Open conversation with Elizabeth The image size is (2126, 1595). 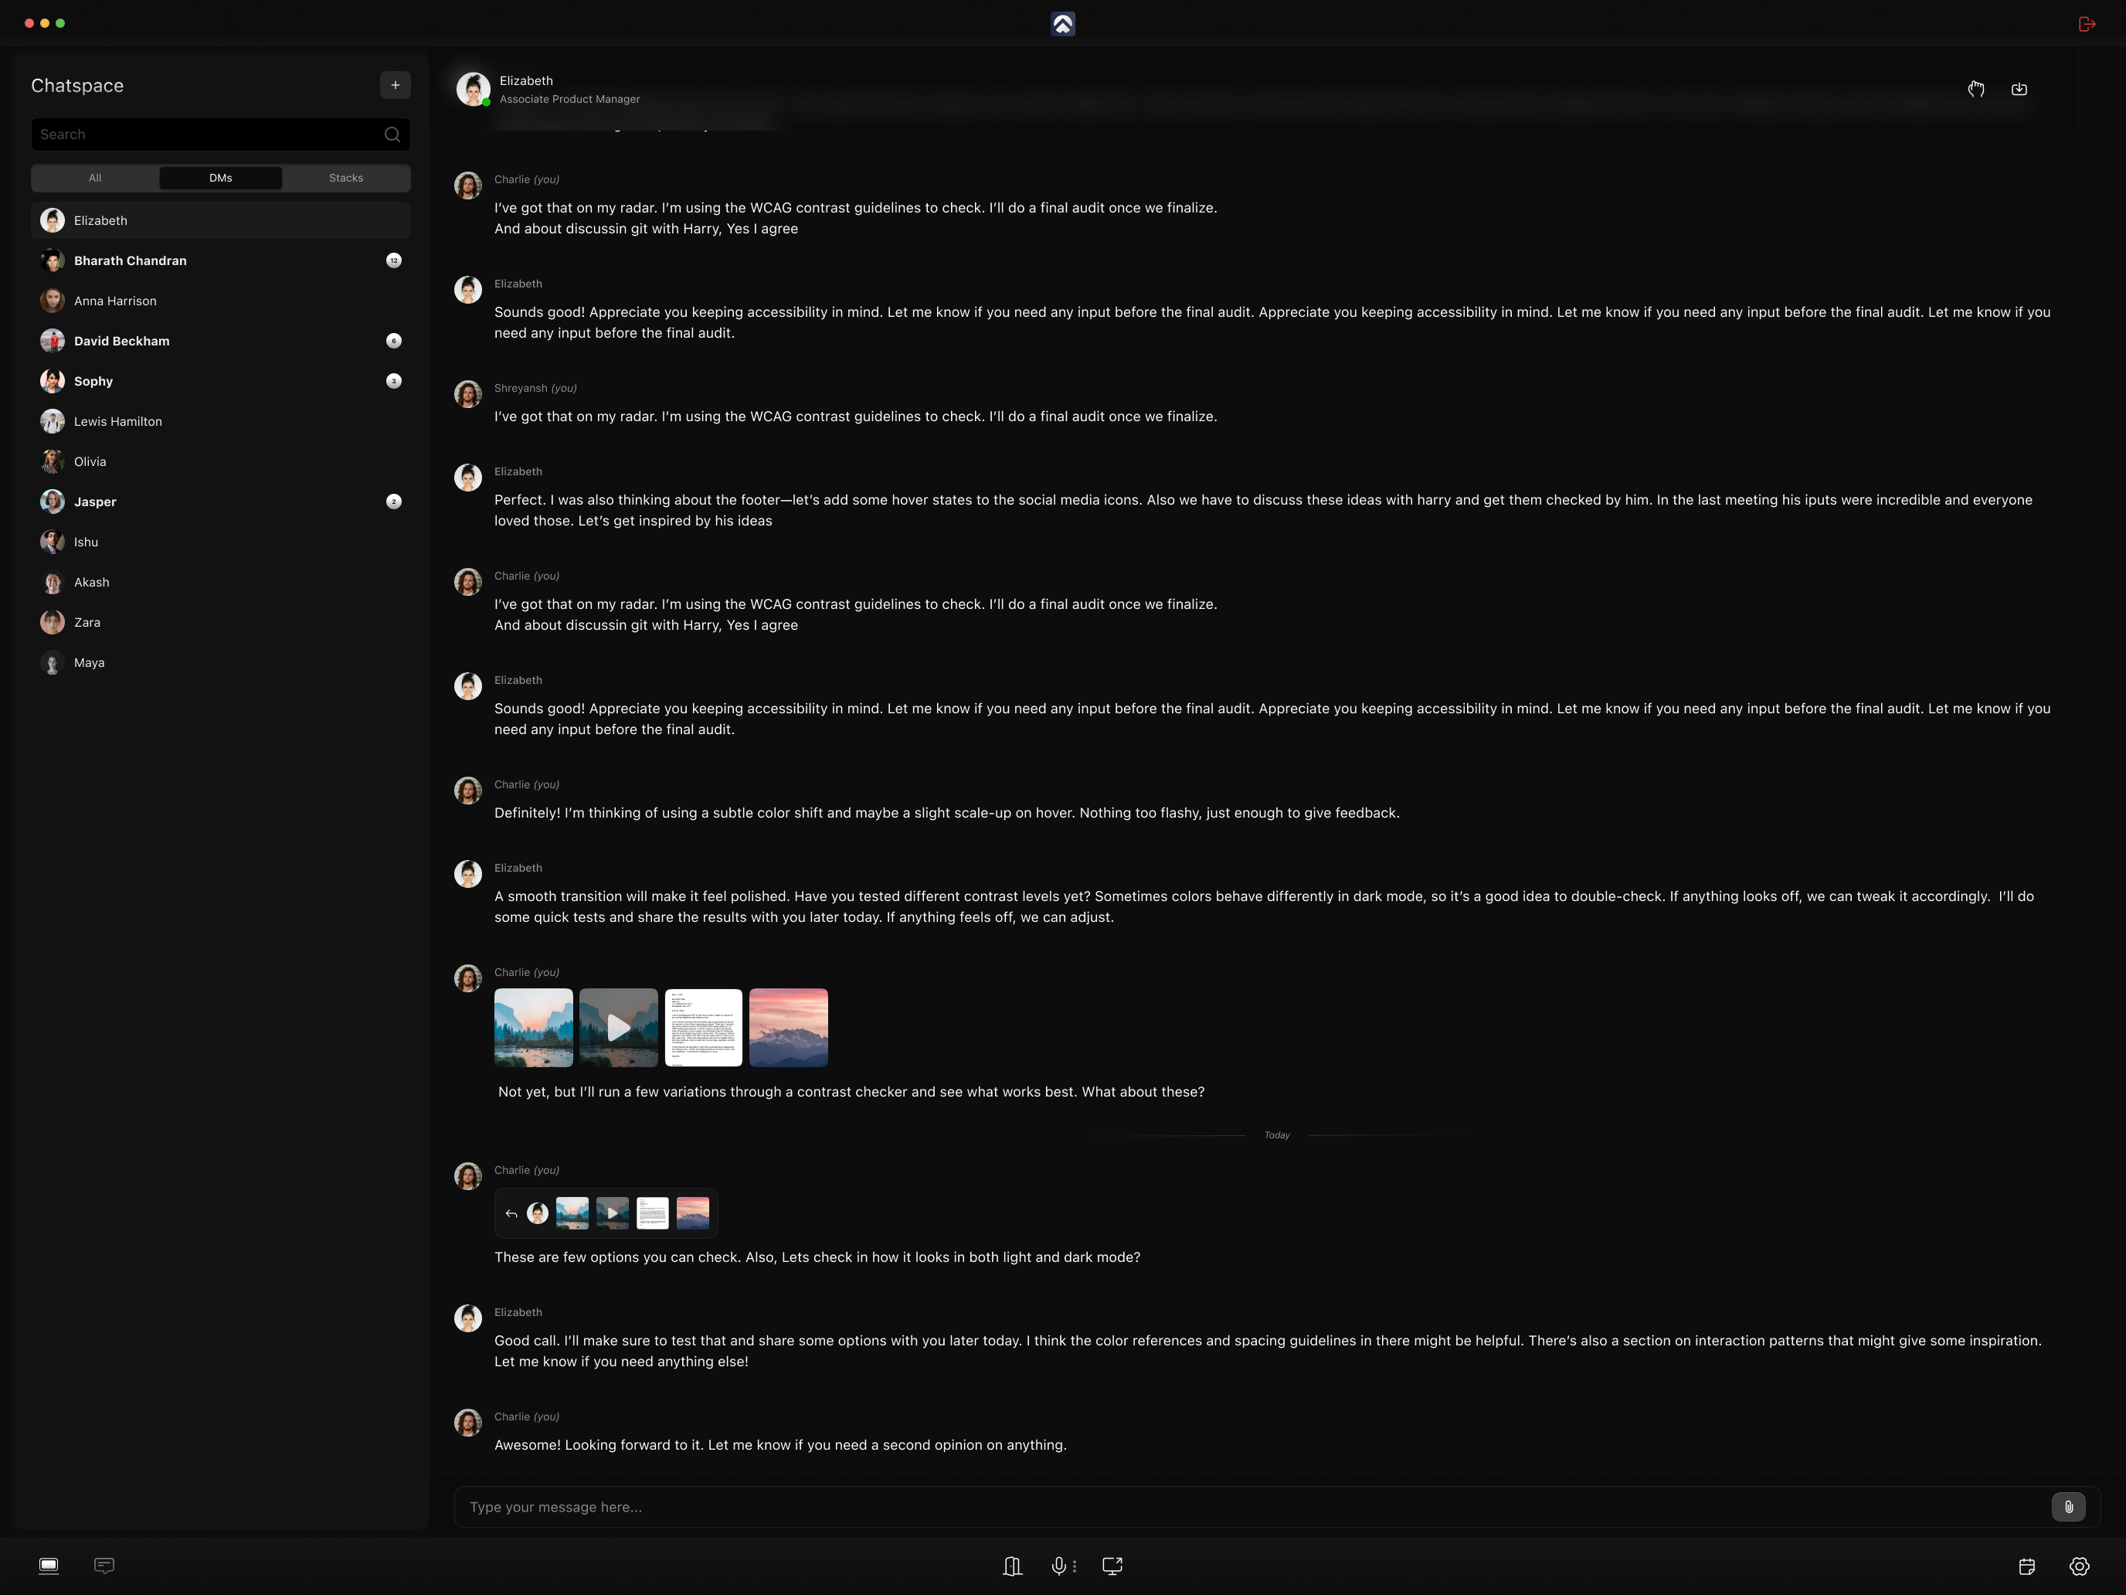click(221, 220)
